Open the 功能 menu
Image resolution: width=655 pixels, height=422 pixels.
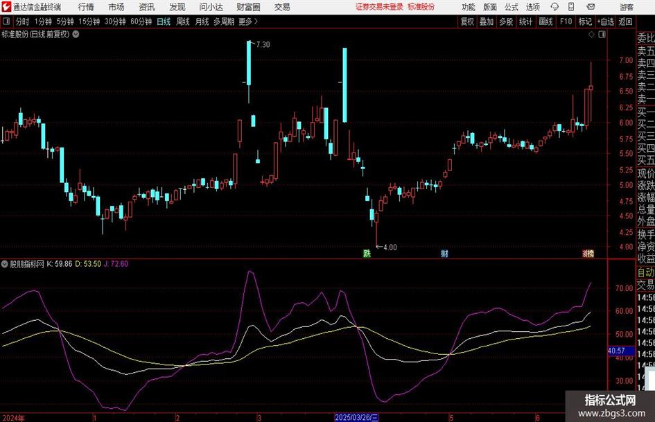point(469,7)
